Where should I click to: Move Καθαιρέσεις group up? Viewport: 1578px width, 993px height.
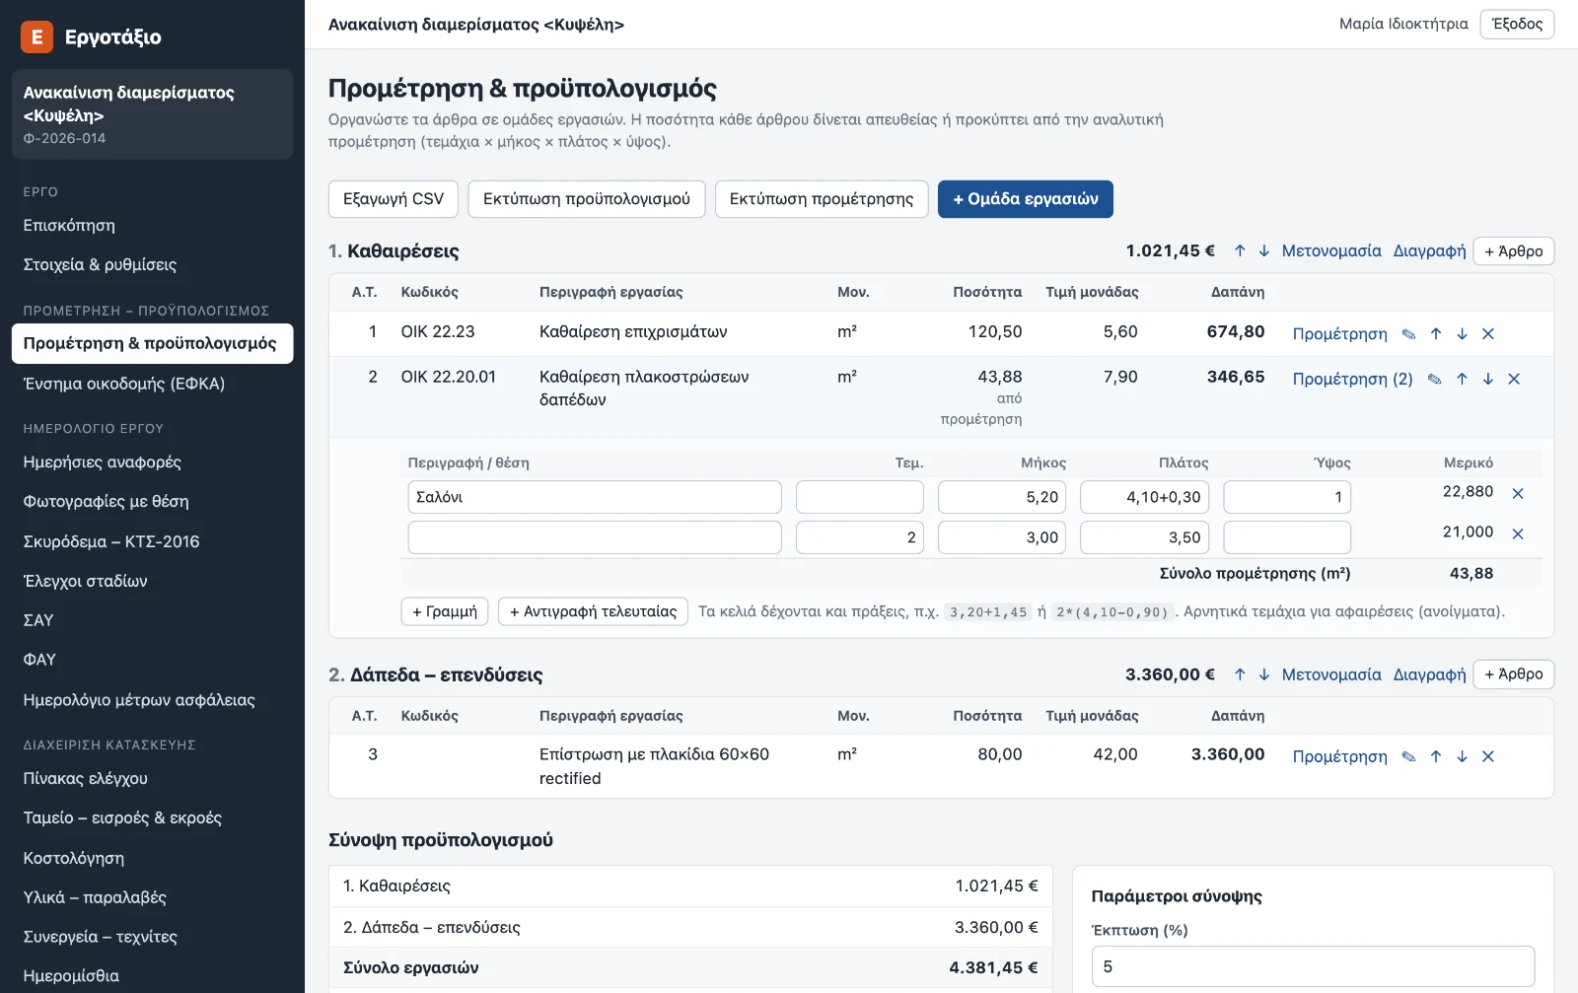click(1240, 250)
